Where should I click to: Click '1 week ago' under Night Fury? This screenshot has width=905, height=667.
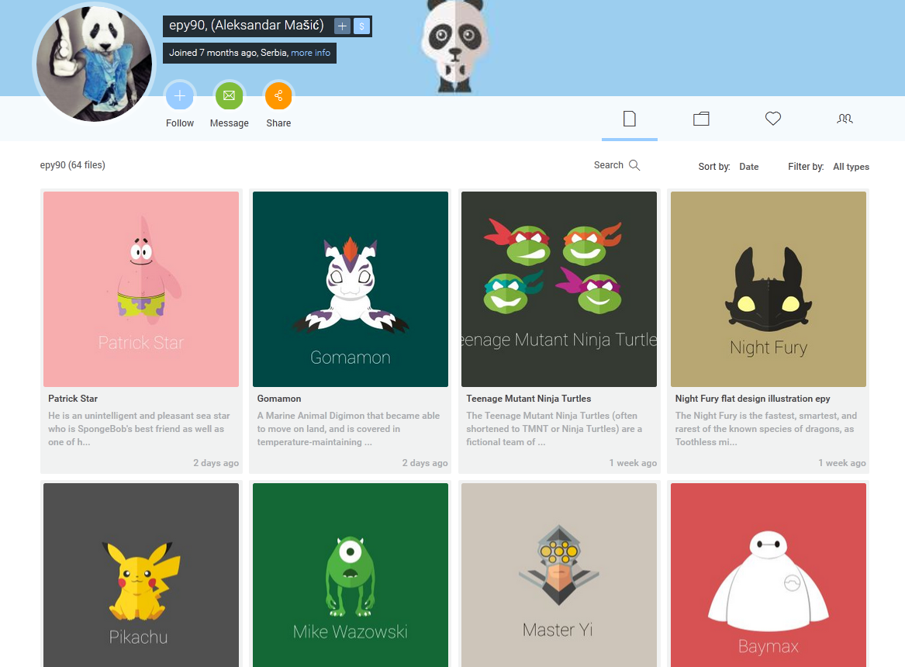pos(842,463)
